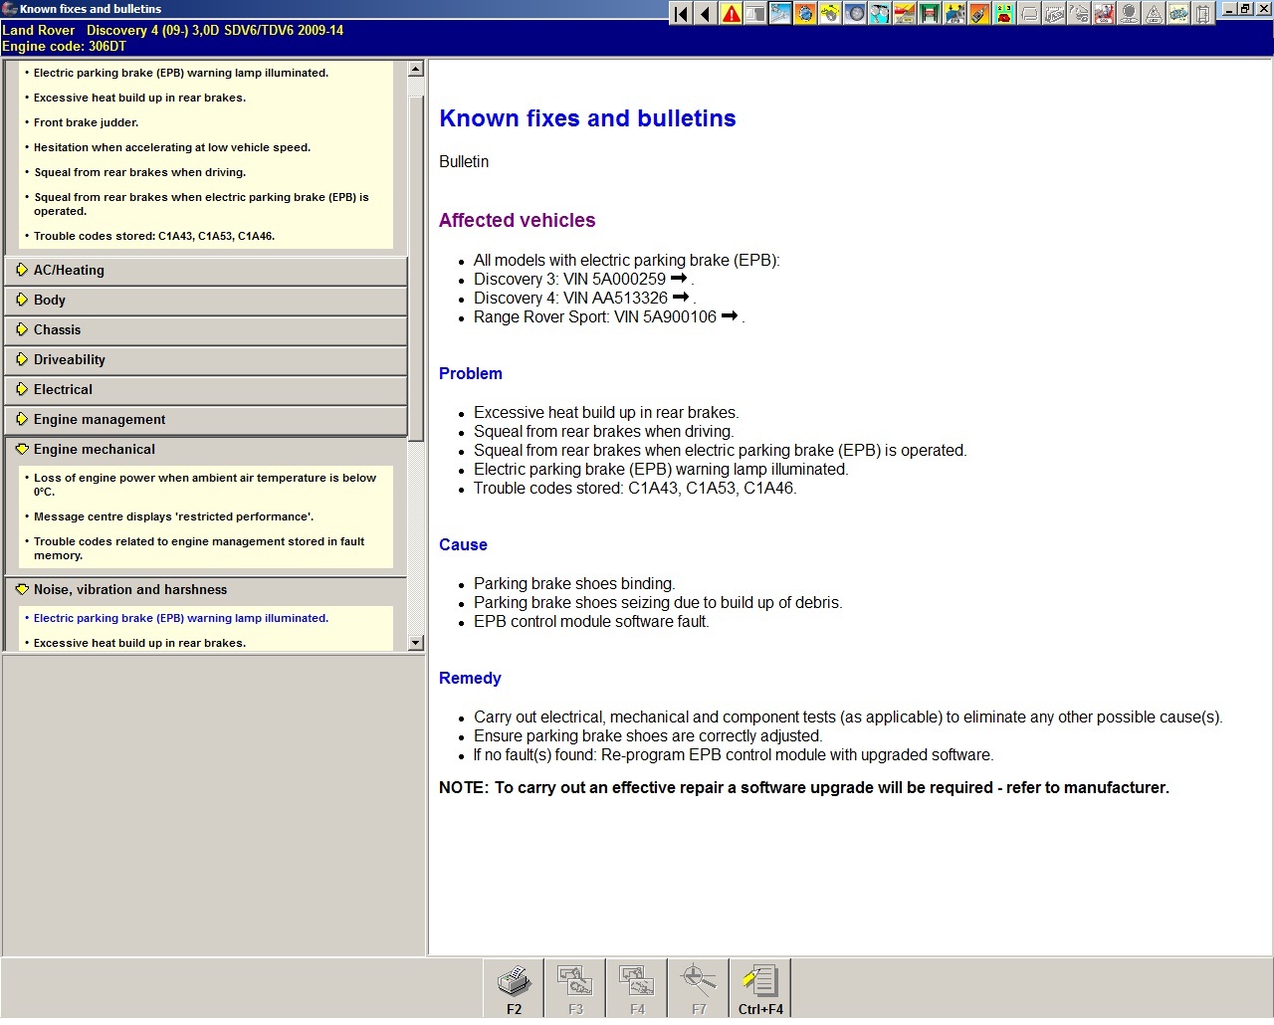Open 'Front brake judder' bulletin
The height and width of the screenshot is (1025, 1274).
[86, 123]
